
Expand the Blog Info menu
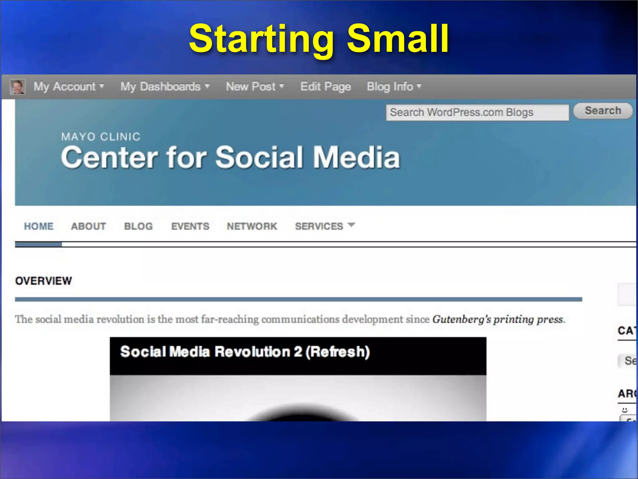tap(394, 86)
